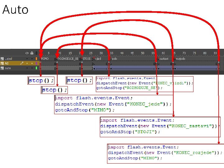Click code line with "KONEC_jede"
Screen dimensions: 224x168
pyautogui.click(x=113, y=104)
